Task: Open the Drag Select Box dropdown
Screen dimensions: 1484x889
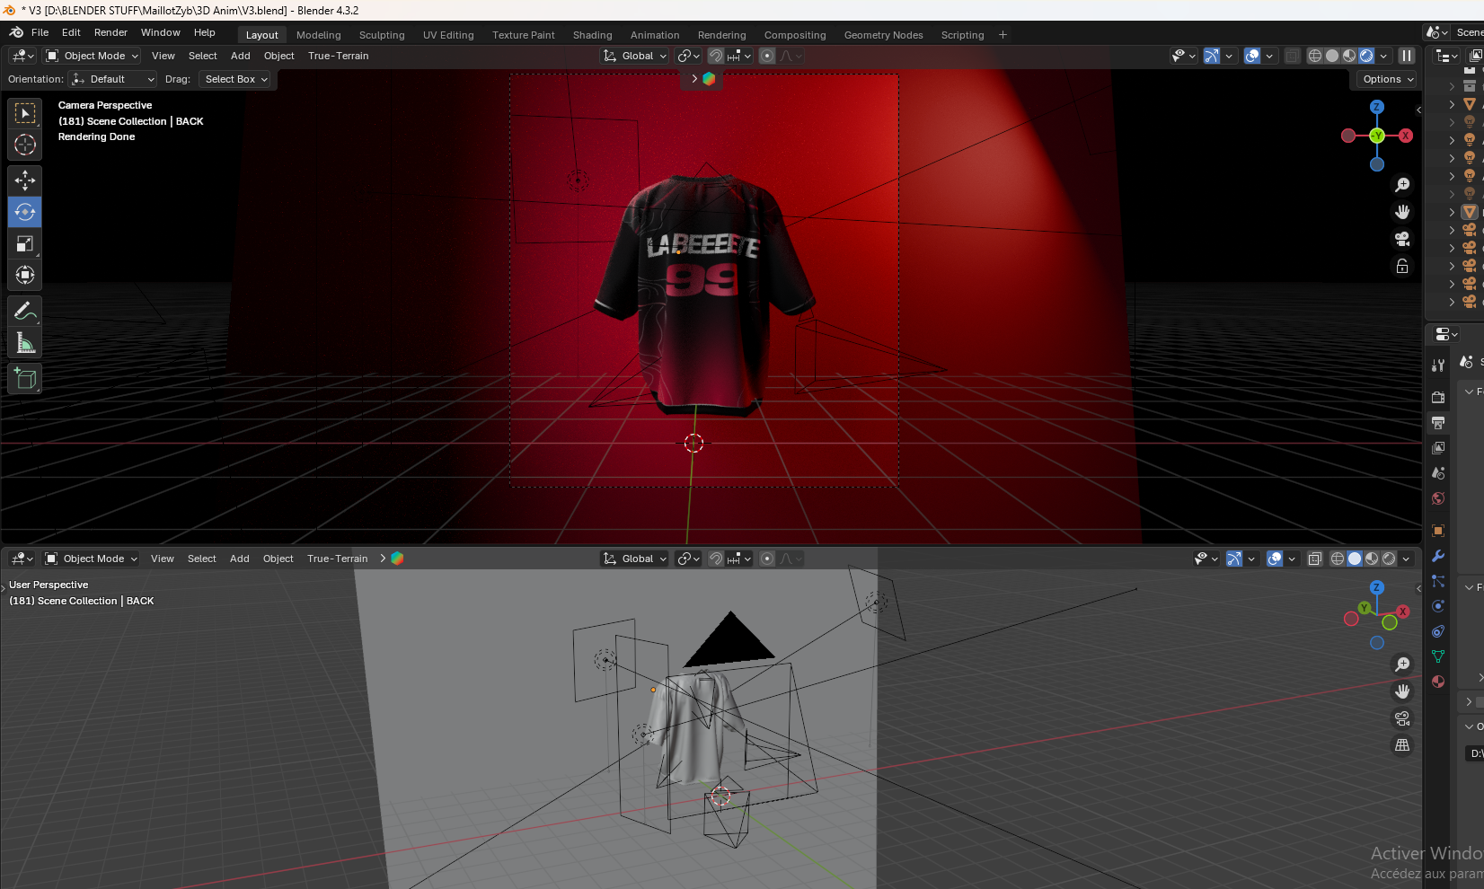Action: point(236,79)
